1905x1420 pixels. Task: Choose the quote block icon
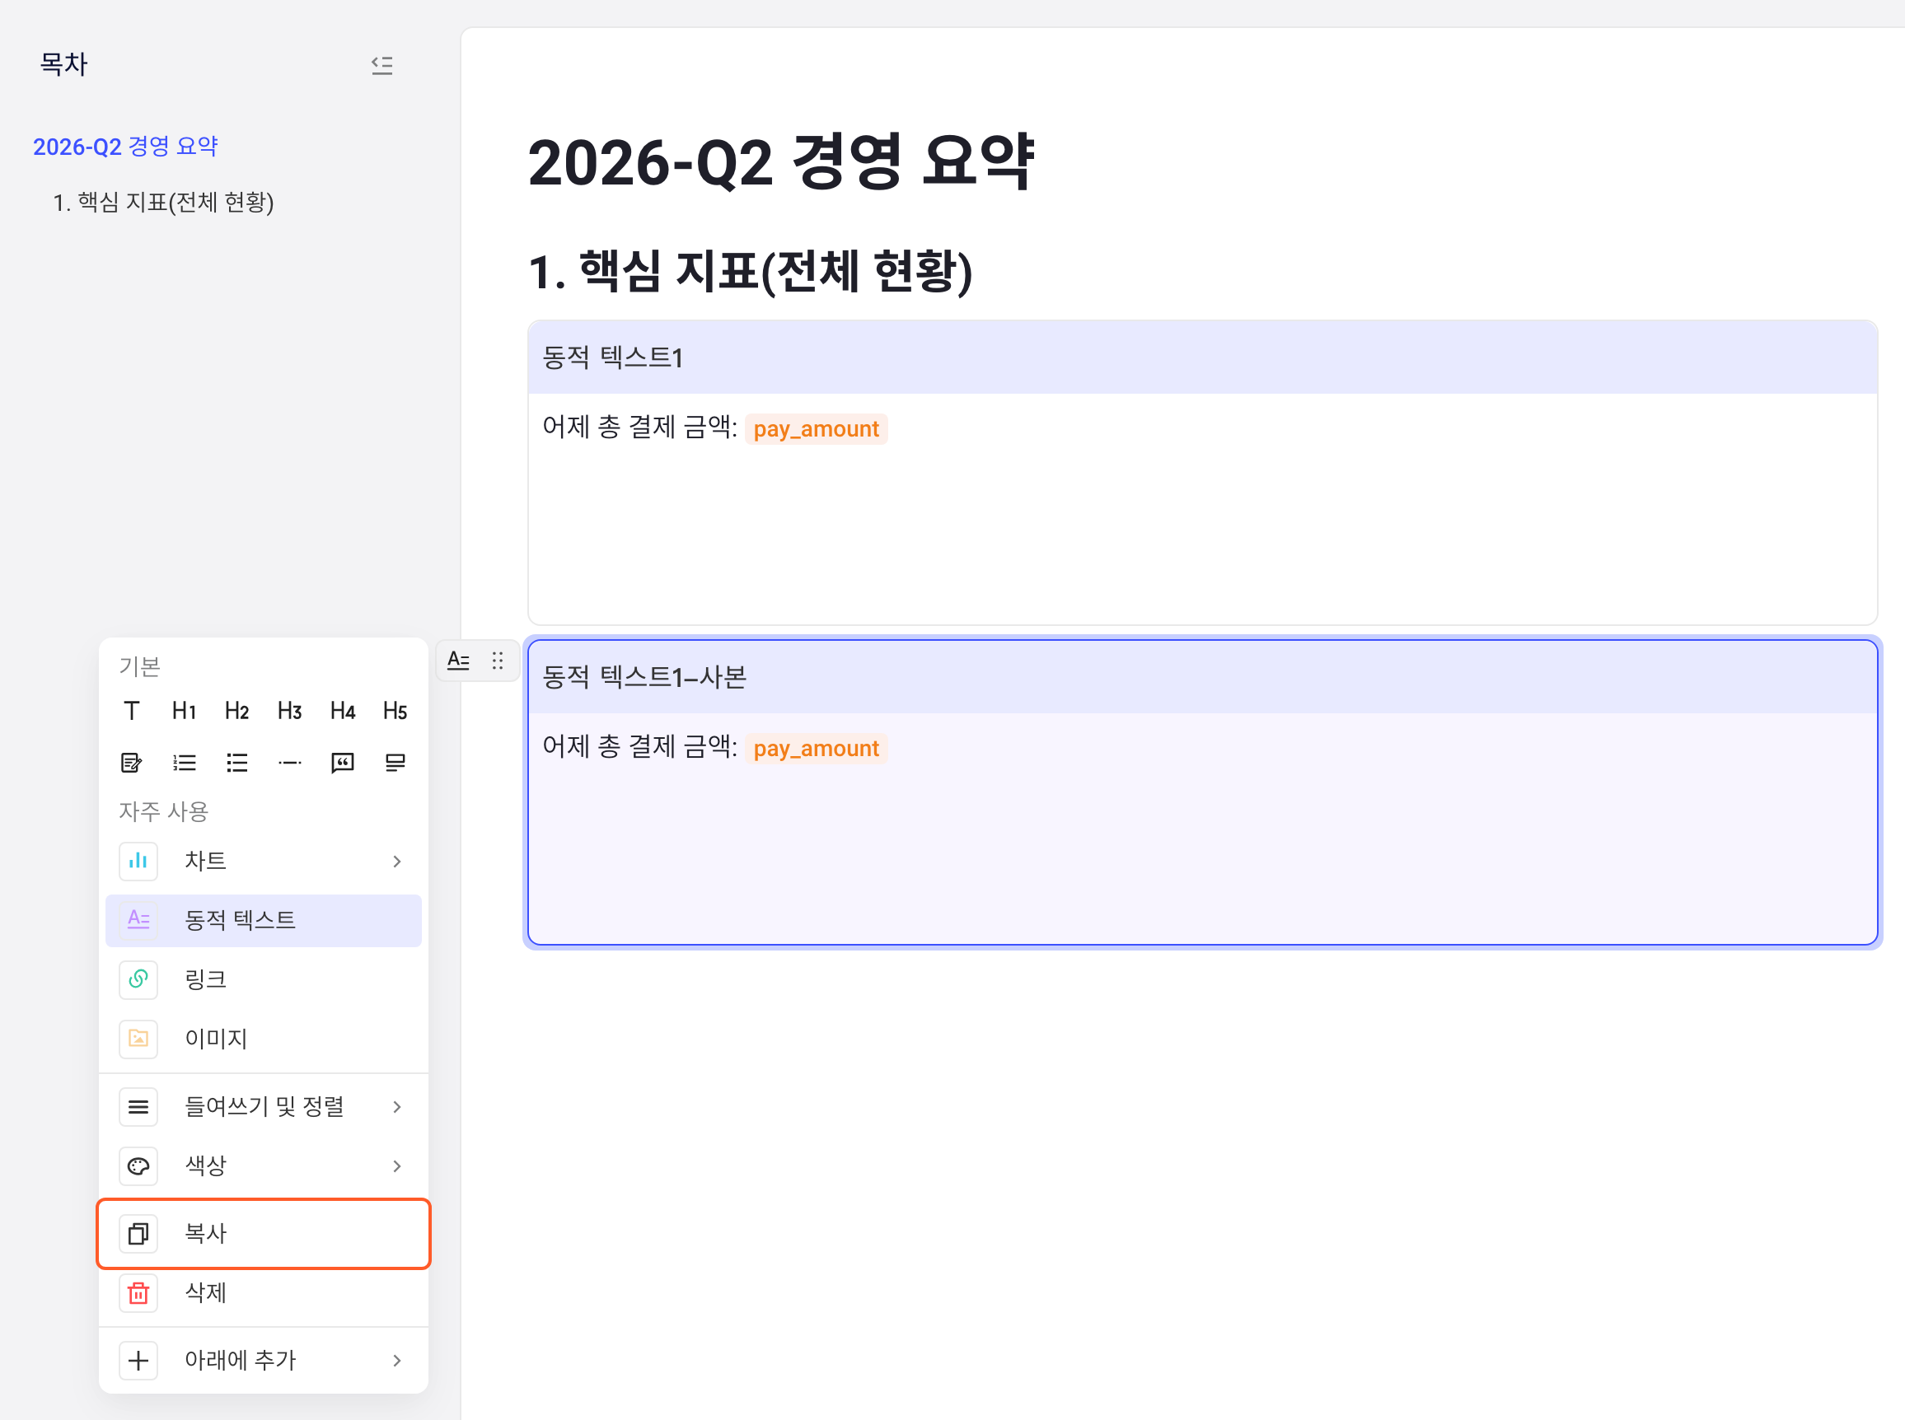point(342,763)
